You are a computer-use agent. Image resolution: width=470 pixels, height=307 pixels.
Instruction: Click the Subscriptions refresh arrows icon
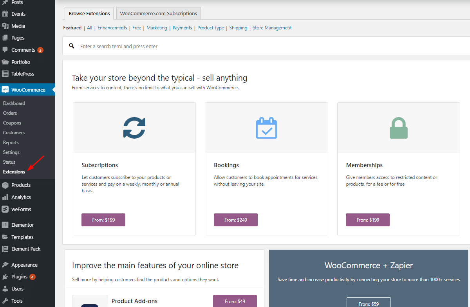134,128
